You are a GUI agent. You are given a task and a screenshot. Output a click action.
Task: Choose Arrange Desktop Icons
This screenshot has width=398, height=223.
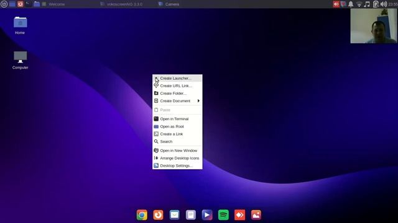pos(177,158)
